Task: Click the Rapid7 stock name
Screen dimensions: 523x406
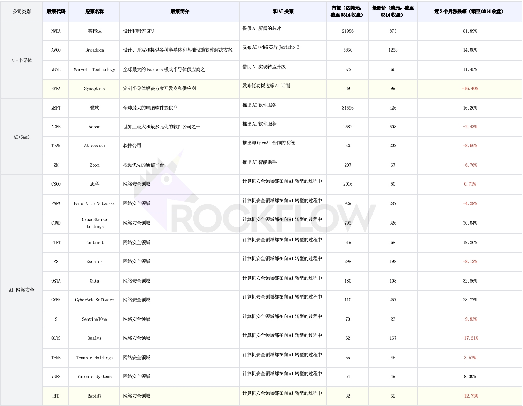Action: click(x=95, y=396)
